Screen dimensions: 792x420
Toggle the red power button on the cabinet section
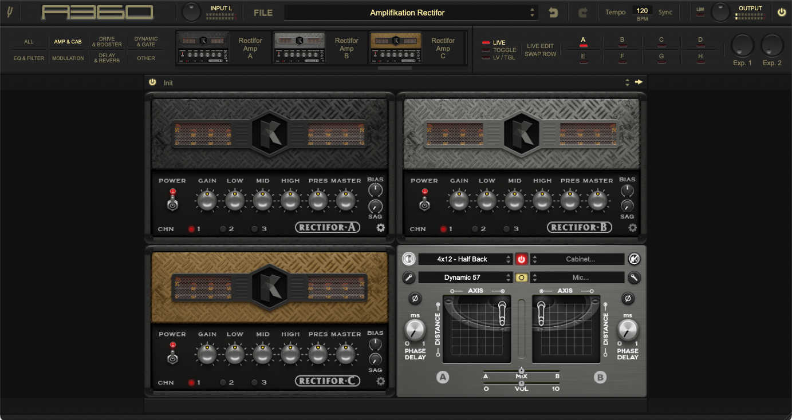tap(522, 259)
